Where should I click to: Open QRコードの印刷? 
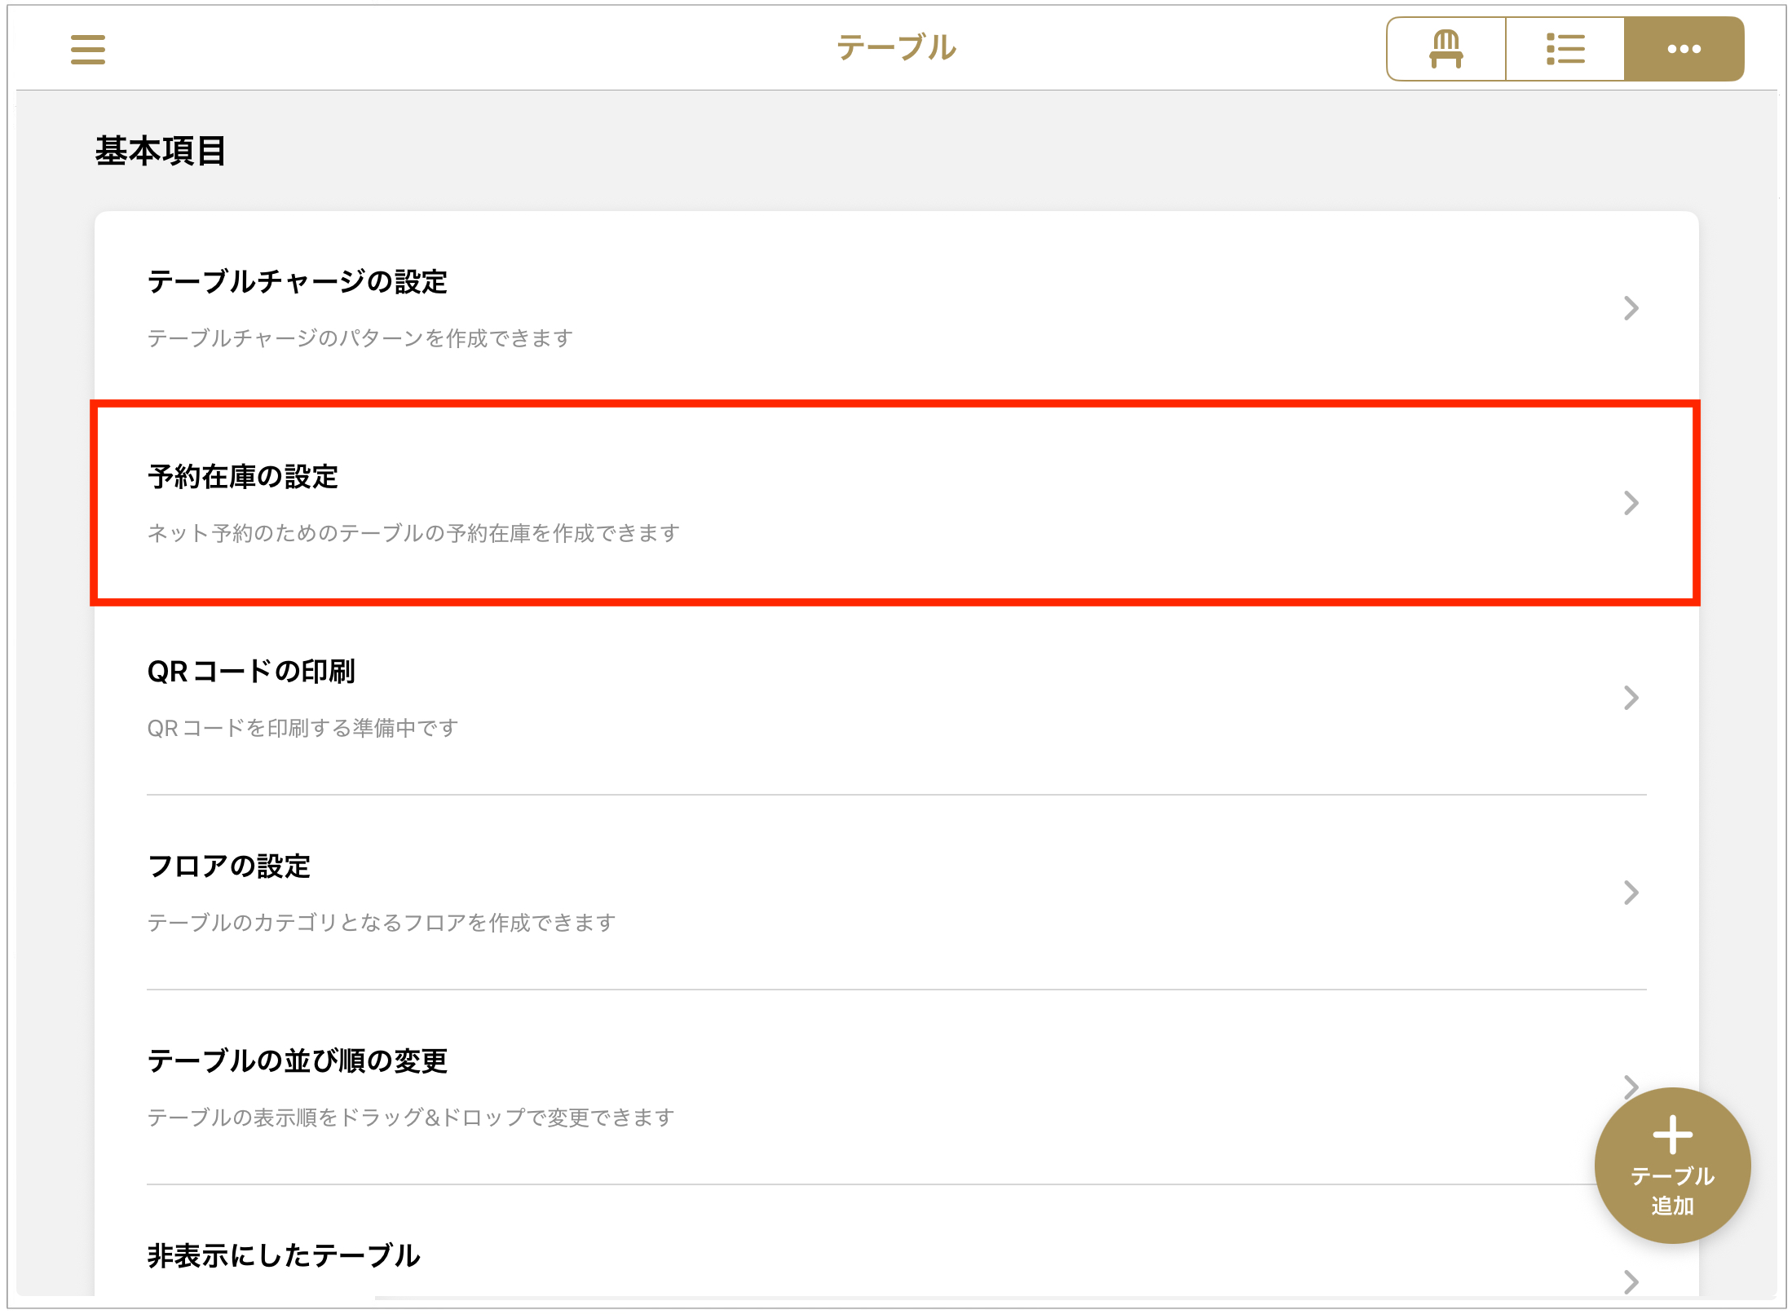click(251, 672)
